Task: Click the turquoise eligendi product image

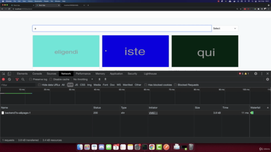Action: pyautogui.click(x=66, y=51)
